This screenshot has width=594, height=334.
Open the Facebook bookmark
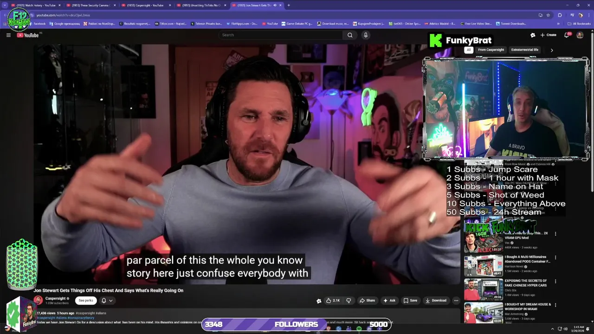[x=38, y=24]
